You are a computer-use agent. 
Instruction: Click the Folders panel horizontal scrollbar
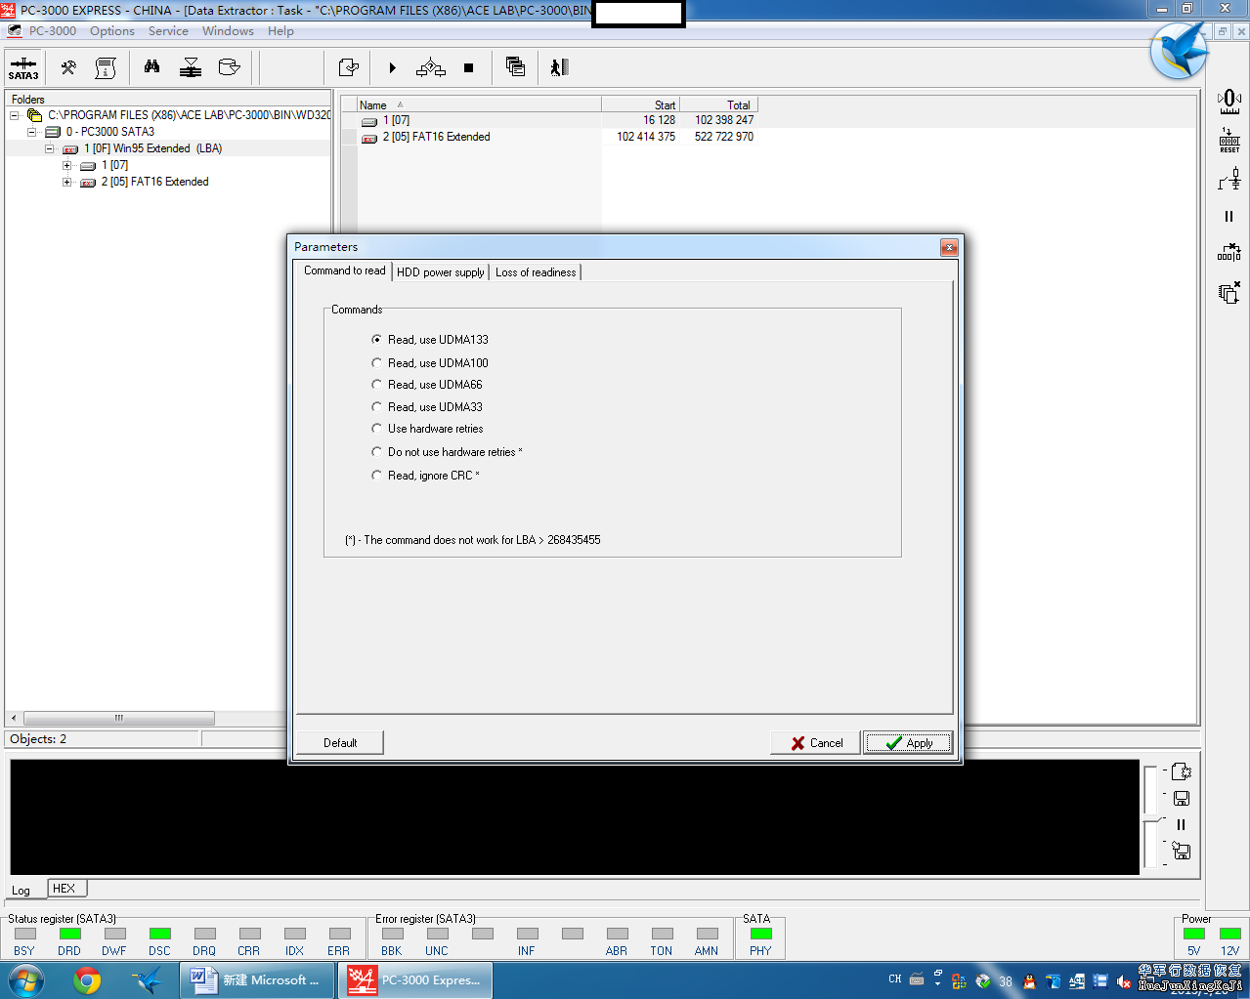tap(118, 718)
